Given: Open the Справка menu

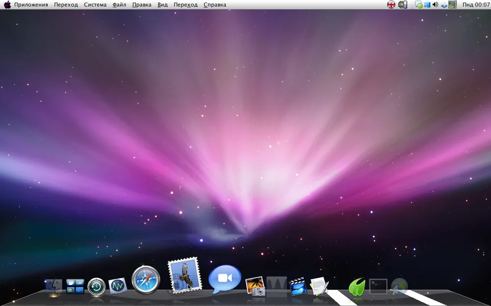Looking at the screenshot, I should pos(215,4).
